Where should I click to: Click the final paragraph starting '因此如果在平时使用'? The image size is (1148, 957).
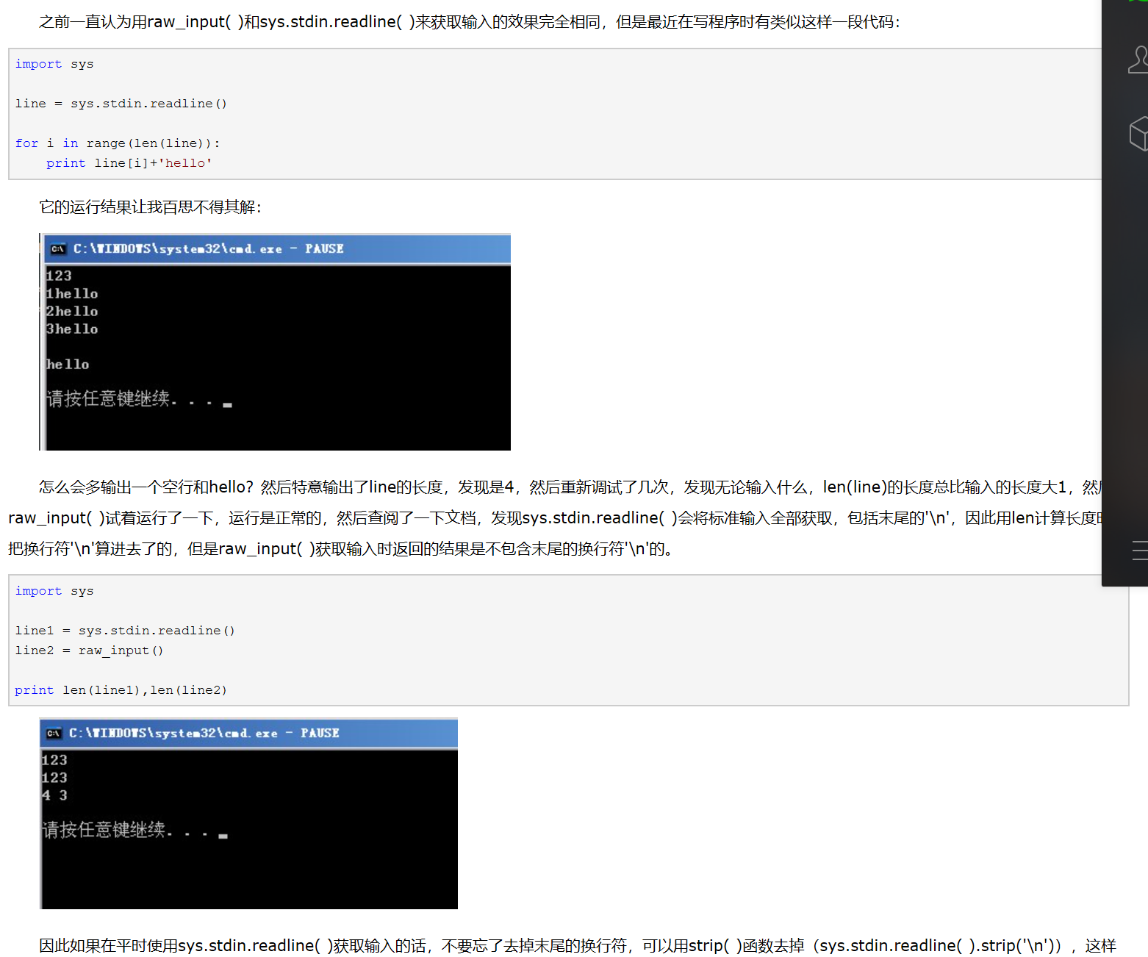(578, 946)
